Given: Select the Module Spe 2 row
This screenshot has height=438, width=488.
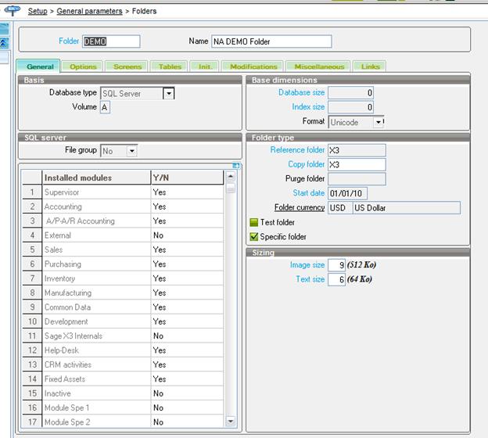Looking at the screenshot, I should click(123, 422).
